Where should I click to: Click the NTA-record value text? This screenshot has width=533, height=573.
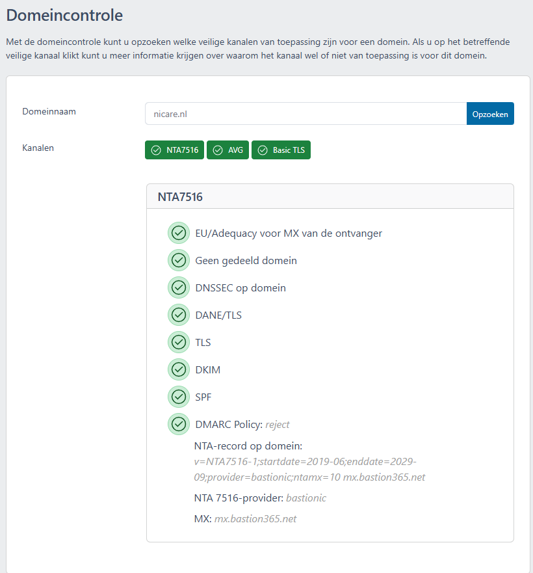(x=305, y=469)
